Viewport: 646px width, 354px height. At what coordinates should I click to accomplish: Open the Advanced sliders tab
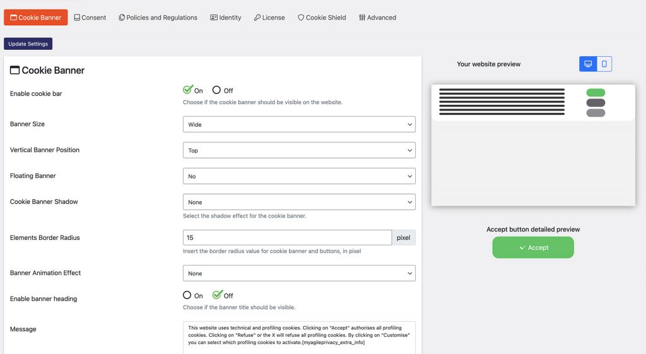tap(377, 18)
